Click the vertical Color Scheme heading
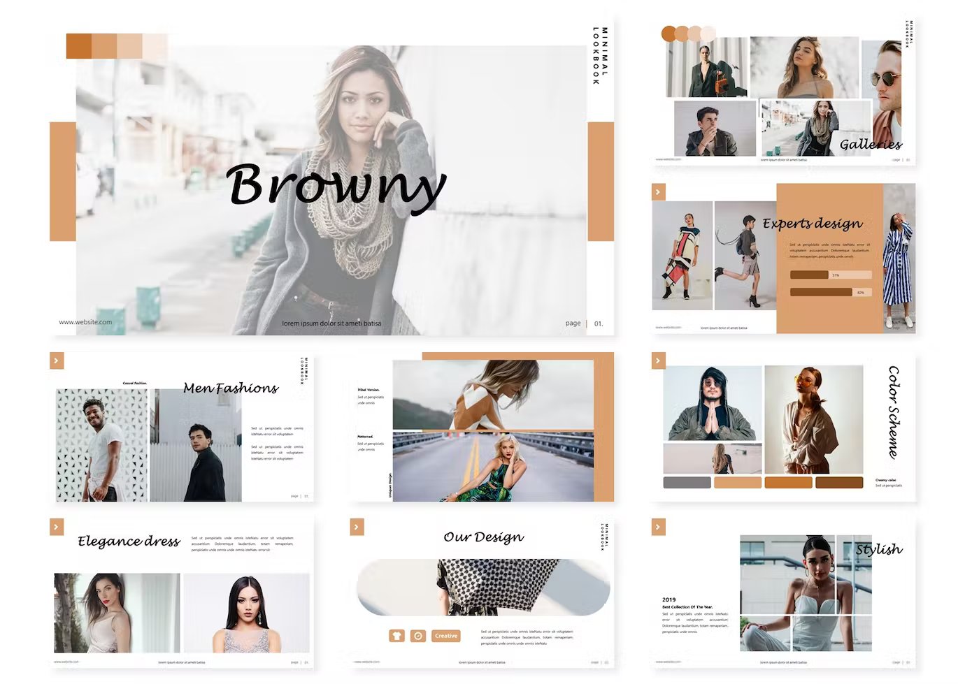The image size is (958, 684). [893, 412]
